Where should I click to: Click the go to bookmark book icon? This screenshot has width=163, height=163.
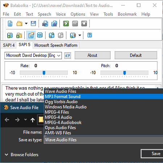coord(73,35)
